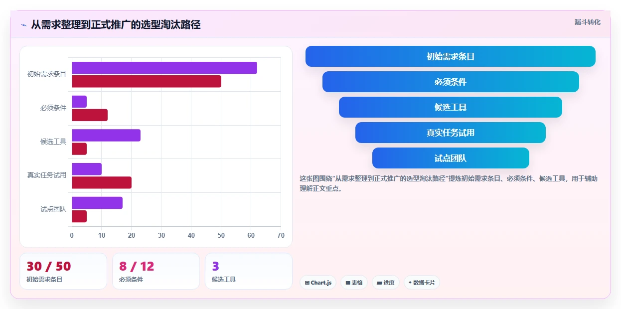Click the 候选工具 funnel stage

[451, 107]
